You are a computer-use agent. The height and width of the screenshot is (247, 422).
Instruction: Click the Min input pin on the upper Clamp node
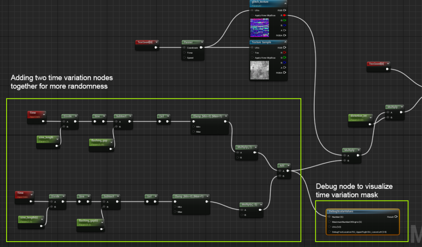194,127
